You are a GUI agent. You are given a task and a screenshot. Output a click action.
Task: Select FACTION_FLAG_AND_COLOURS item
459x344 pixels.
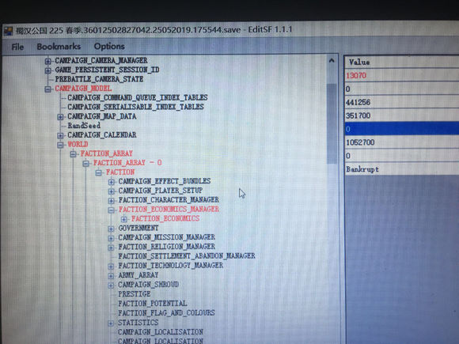(166, 312)
